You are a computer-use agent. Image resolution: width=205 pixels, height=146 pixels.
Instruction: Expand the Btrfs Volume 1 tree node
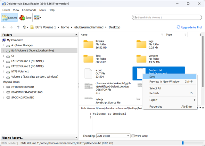click(4, 50)
